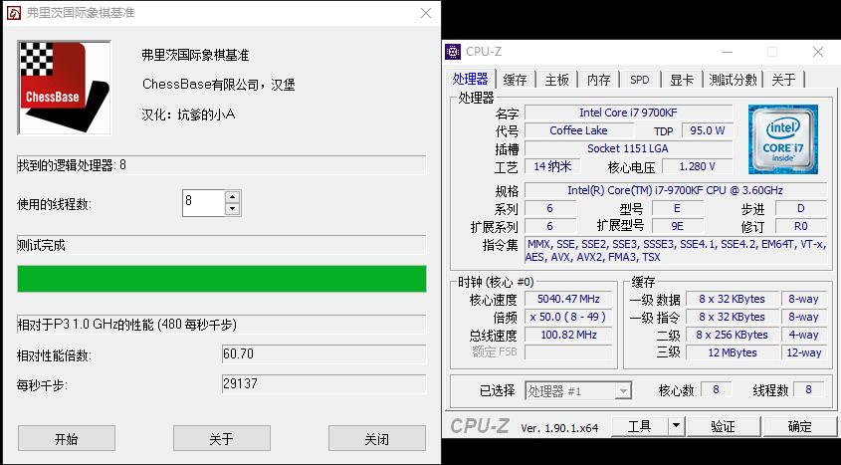Click the 12-way L3 associativity value

point(803,352)
